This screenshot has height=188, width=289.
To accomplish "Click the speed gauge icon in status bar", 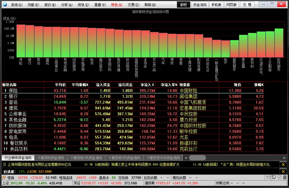I will coord(279,177).
